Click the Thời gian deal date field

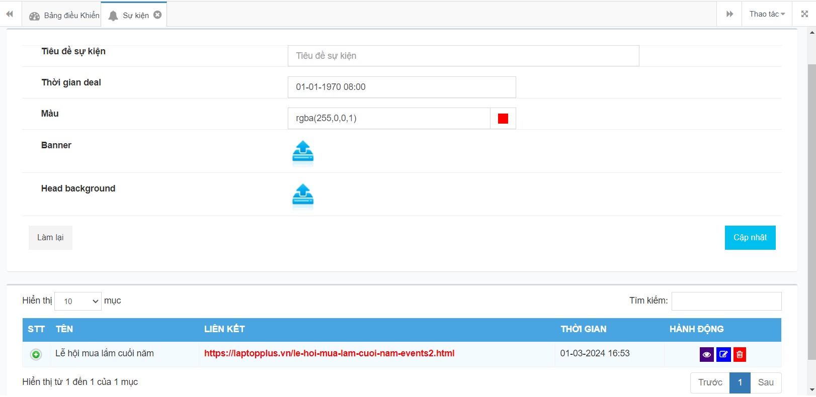(x=401, y=87)
